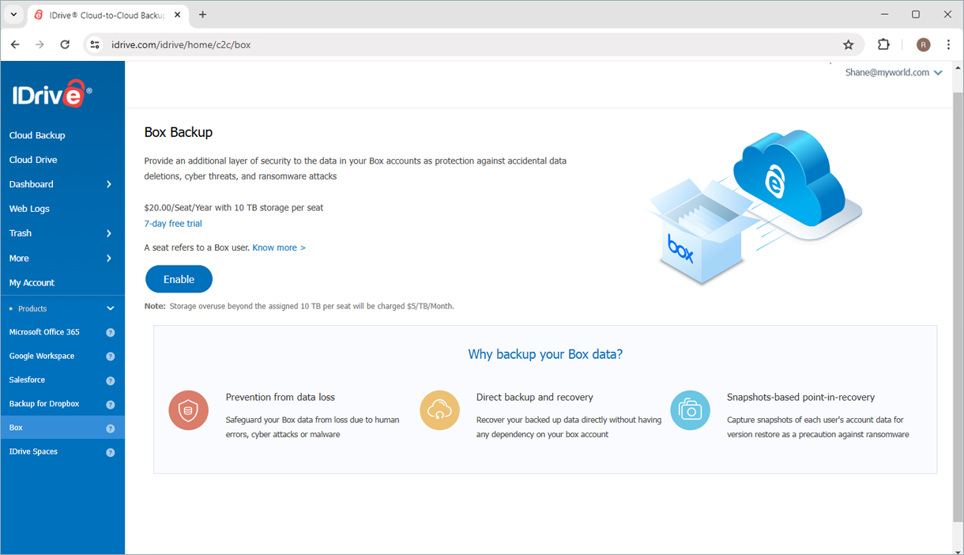
Task: Open the Chrome profile avatar
Action: 923,45
